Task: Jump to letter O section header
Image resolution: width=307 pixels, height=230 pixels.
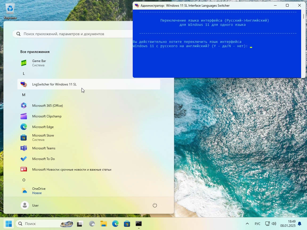Action: (x=24, y=180)
